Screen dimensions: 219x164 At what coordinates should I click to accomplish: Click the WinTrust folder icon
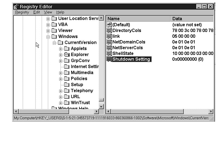[x=67, y=103]
